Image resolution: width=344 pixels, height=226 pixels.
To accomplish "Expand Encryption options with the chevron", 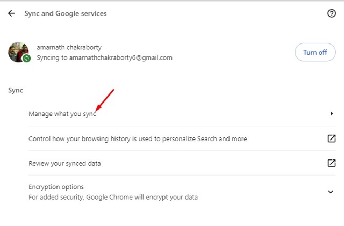I will point(331,192).
